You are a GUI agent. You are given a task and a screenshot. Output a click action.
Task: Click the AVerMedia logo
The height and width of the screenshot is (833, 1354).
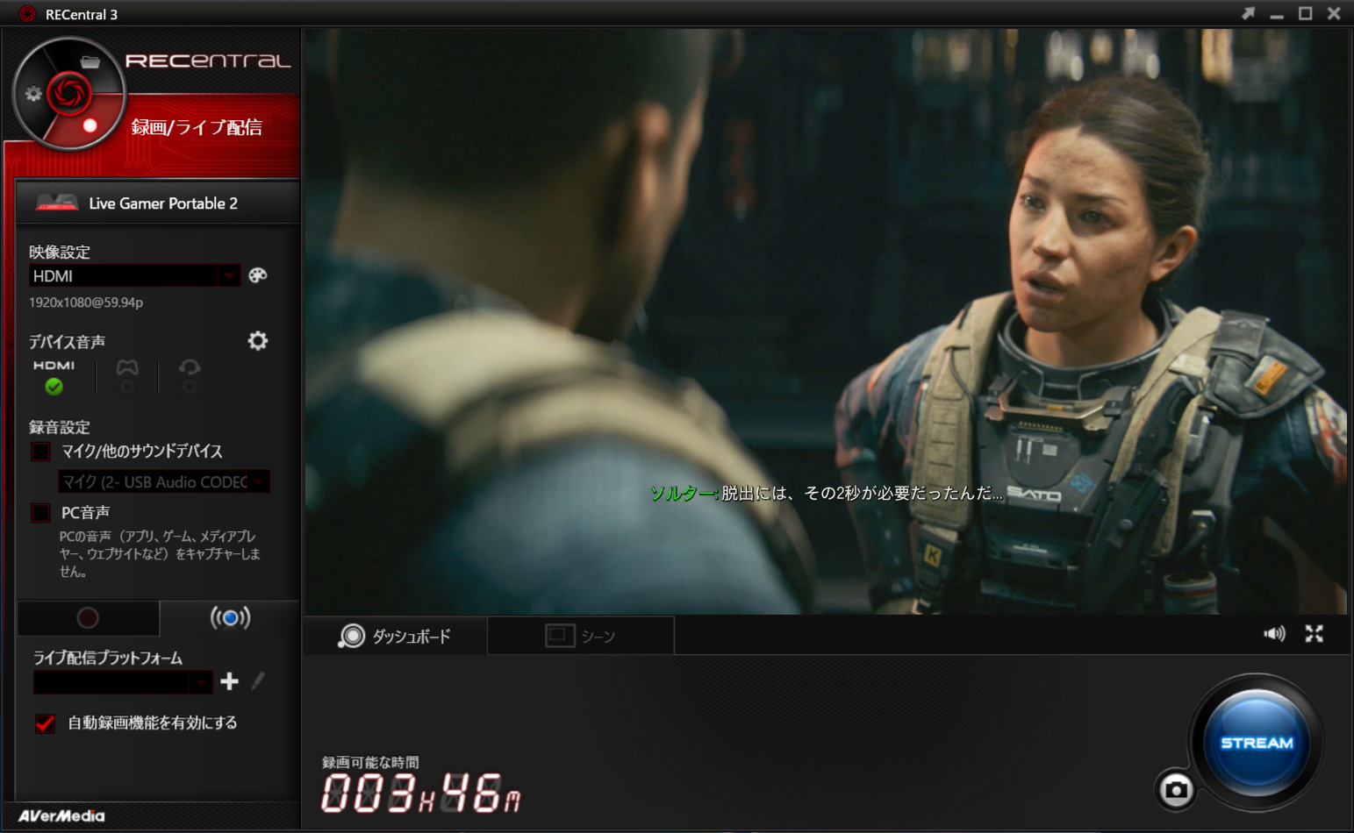tap(61, 816)
